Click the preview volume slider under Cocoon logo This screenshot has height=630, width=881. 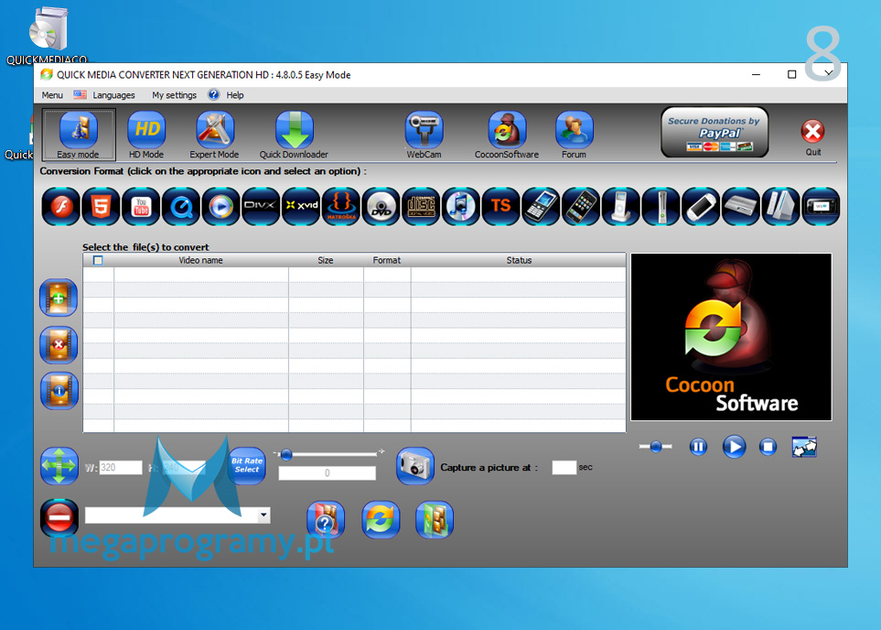(655, 447)
